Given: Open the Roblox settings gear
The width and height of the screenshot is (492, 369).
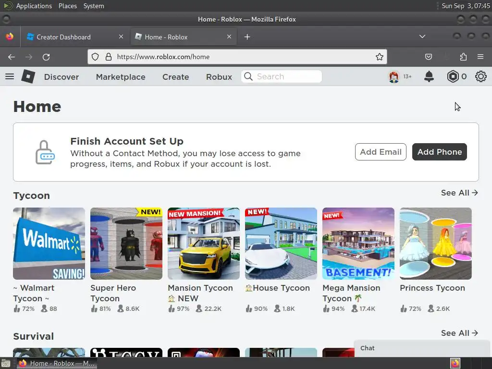Looking at the screenshot, I should [x=480, y=76].
